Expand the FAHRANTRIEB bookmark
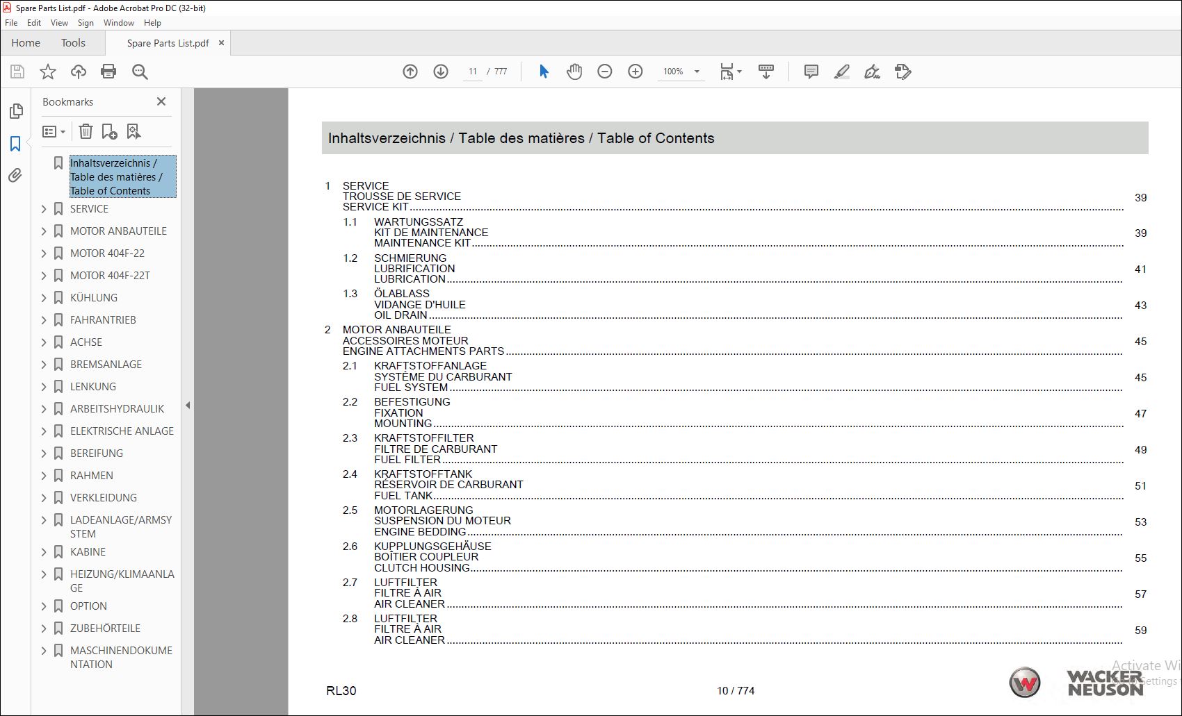Image resolution: width=1182 pixels, height=716 pixels. pos(44,320)
